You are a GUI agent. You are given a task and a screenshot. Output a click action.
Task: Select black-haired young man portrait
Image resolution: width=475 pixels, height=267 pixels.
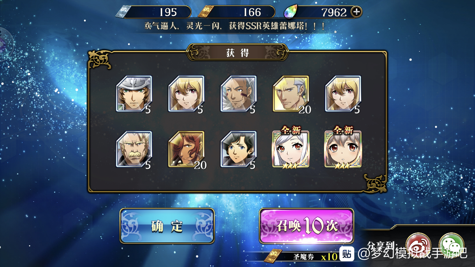coord(239,149)
